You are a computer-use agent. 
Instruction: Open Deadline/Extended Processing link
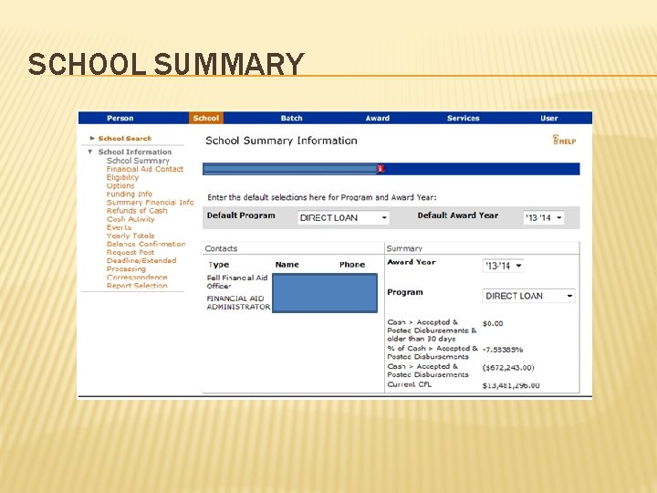[x=141, y=265]
